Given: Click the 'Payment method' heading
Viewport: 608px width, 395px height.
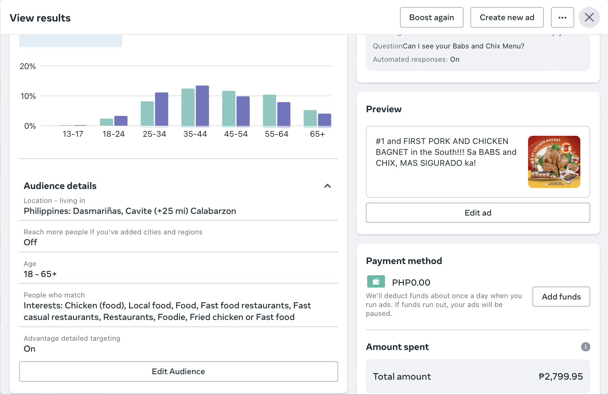Looking at the screenshot, I should tap(404, 261).
